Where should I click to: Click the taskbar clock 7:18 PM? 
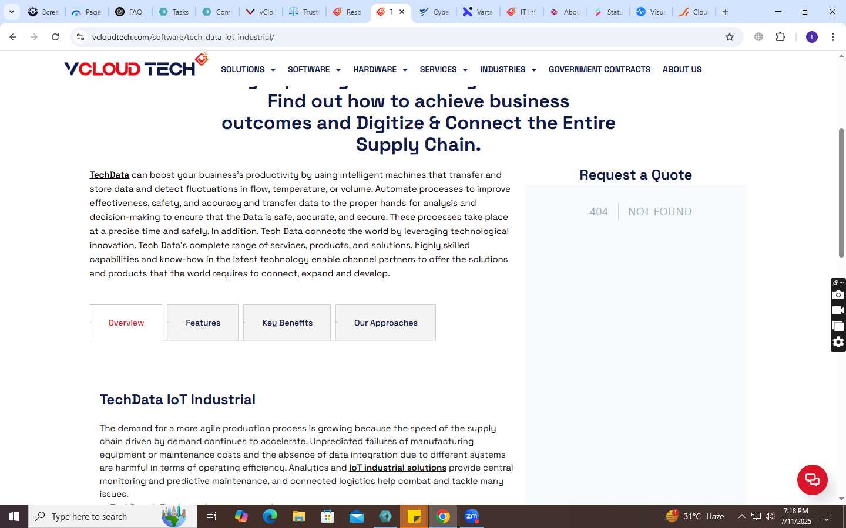[x=796, y=511]
